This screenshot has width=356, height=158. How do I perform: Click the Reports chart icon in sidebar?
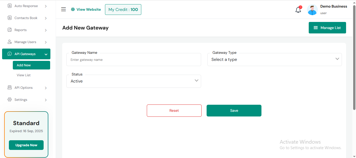(10, 30)
